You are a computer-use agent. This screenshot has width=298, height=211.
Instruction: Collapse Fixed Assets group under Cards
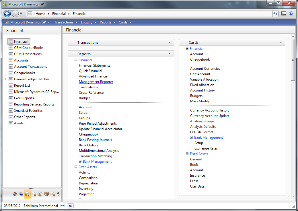[x=187, y=154]
